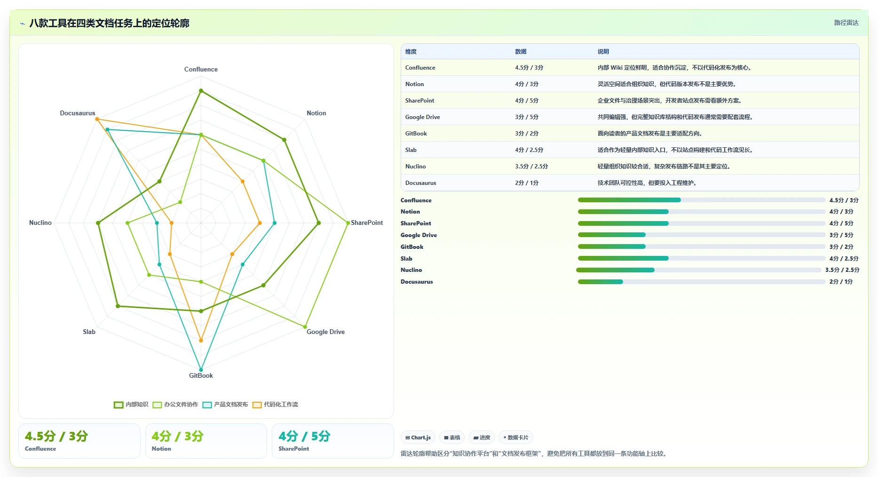Select the GitBook table row name
878x477 pixels.
416,134
